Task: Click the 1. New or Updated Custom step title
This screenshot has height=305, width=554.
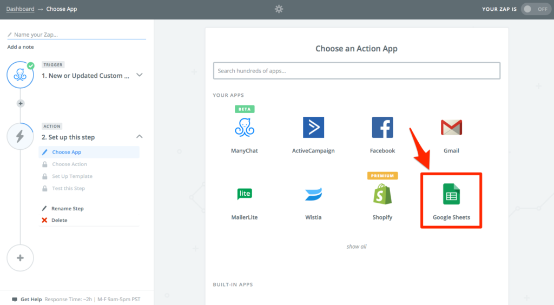Action: point(85,76)
